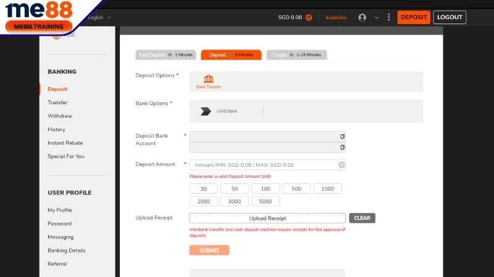
Task: Switch to the Crypto deposit tab
Action: (x=296, y=55)
